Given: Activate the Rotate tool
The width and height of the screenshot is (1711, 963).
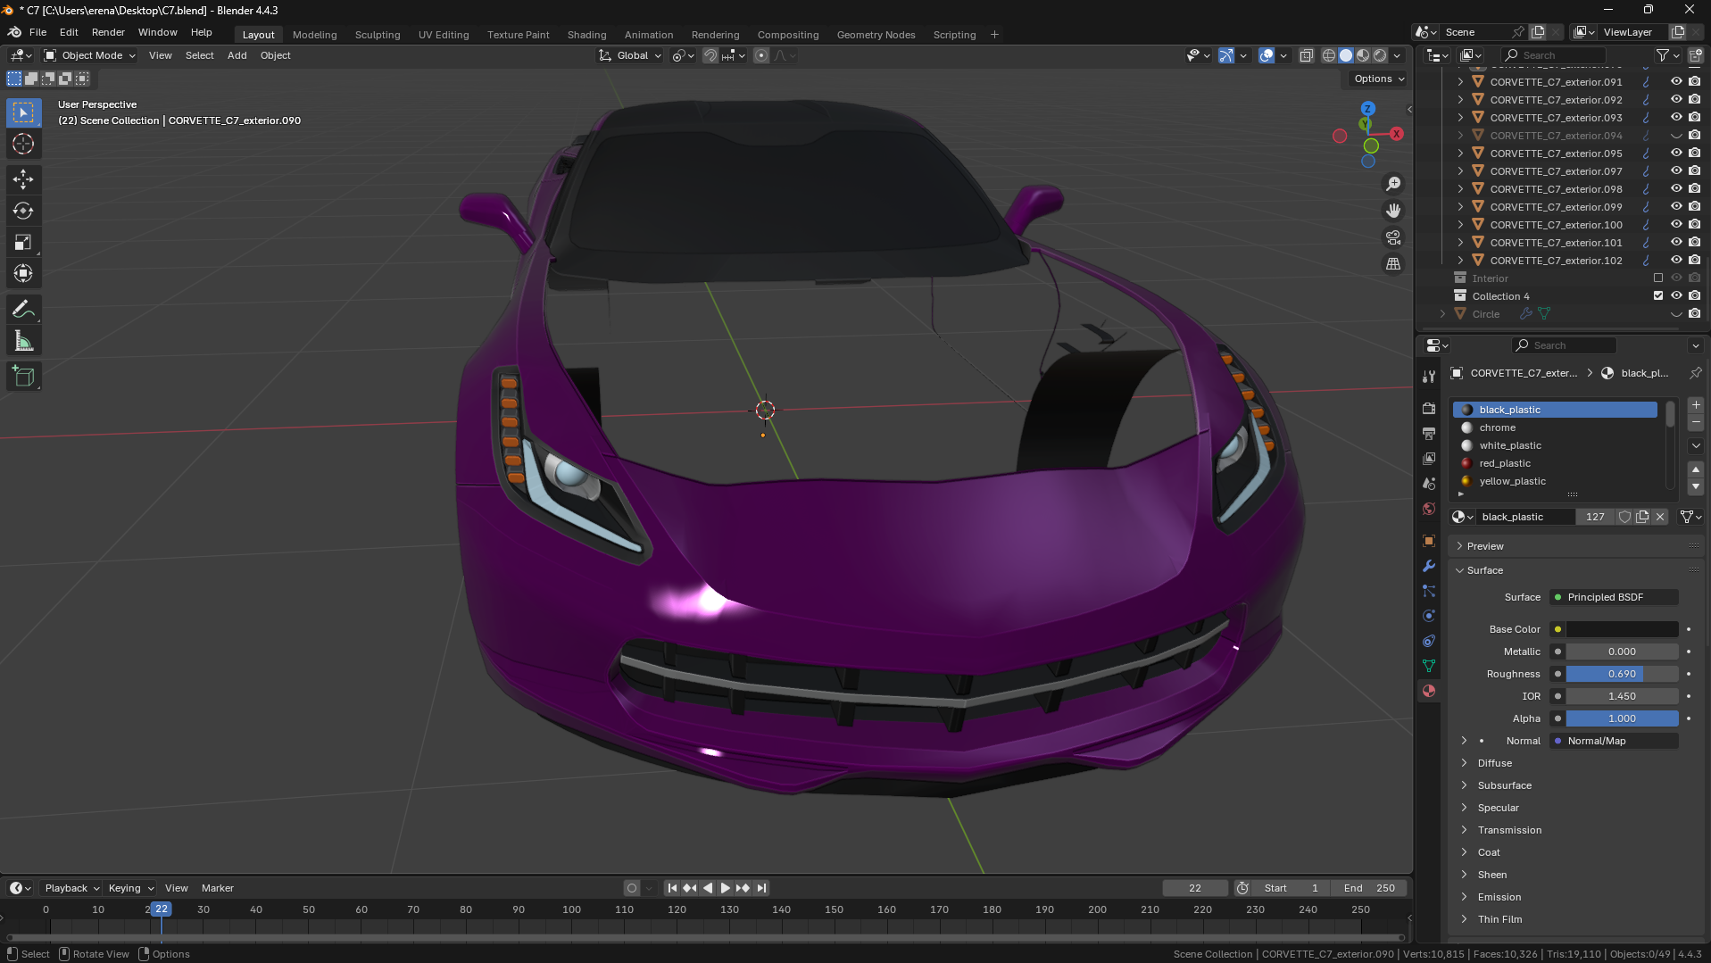Looking at the screenshot, I should coord(23,211).
